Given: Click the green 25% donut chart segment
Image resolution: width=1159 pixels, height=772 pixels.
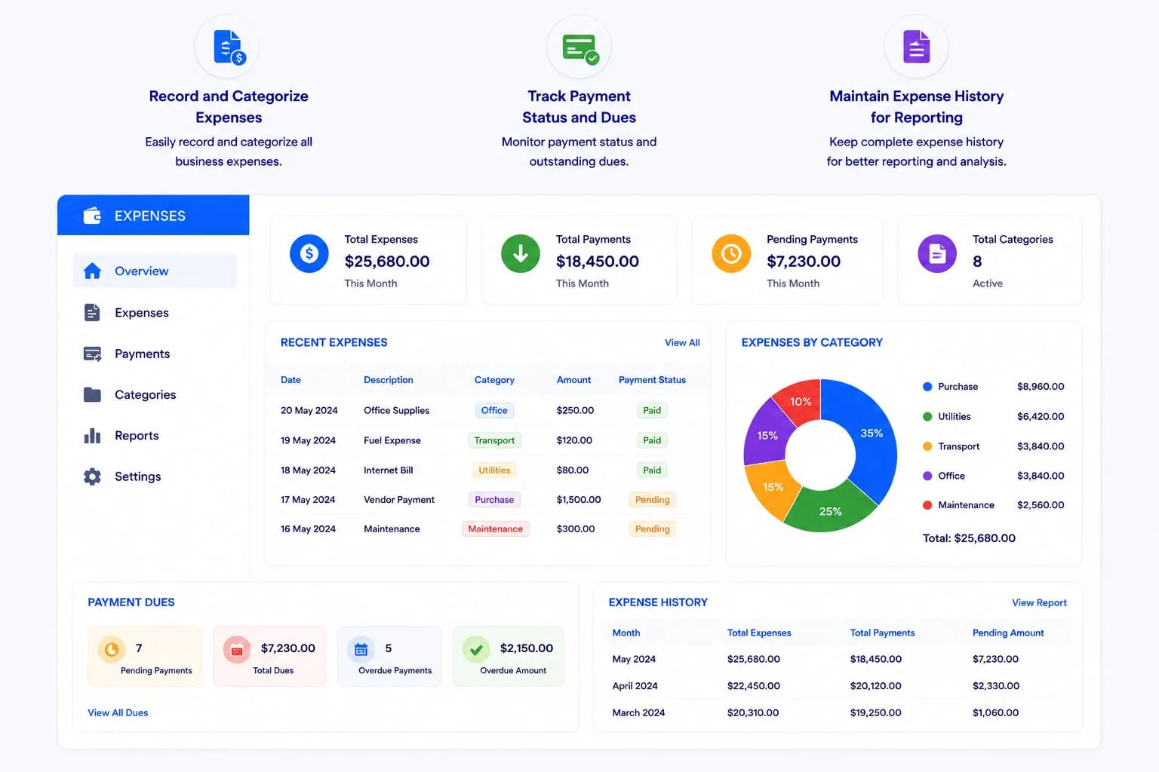Looking at the screenshot, I should click(x=830, y=511).
